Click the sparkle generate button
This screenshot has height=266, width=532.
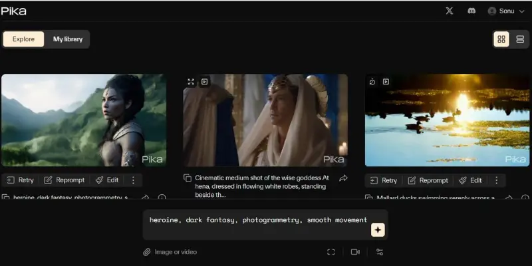click(378, 229)
